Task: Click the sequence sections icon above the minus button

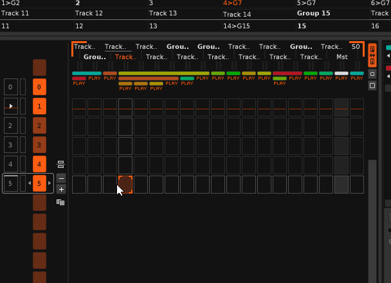Action: [61, 165]
